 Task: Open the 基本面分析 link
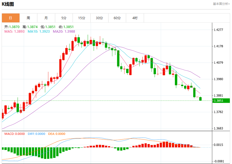(x=221, y=4)
